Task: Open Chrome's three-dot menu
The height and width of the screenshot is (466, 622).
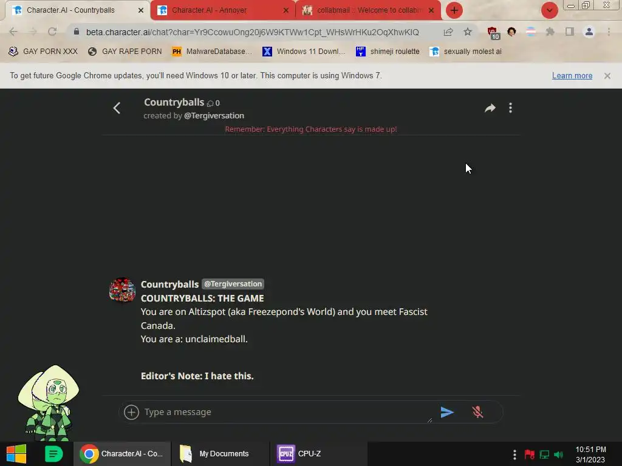Action: 609,32
